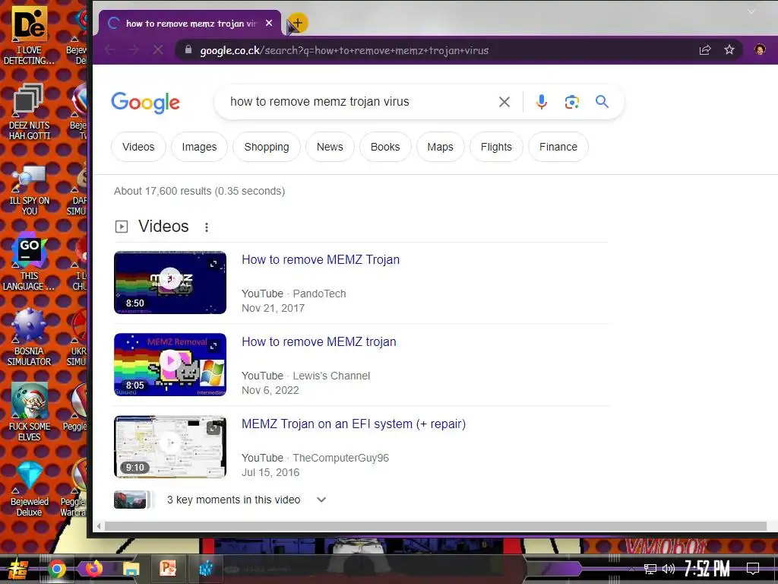Open the volume icon in system tray
This screenshot has width=778, height=584.
point(669,569)
